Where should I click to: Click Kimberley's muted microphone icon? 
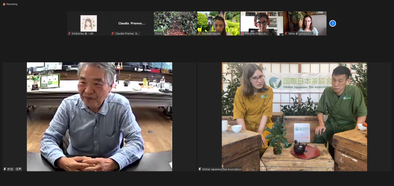click(69, 34)
